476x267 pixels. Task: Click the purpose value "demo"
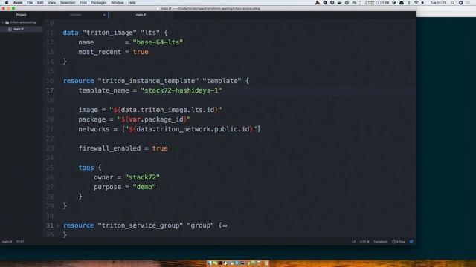click(144, 187)
